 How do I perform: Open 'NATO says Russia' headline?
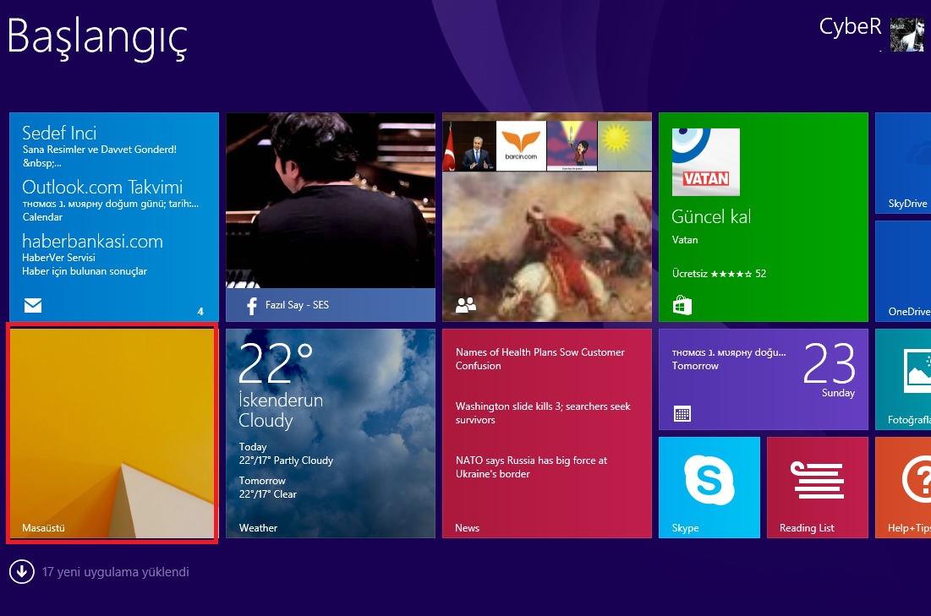(531, 467)
